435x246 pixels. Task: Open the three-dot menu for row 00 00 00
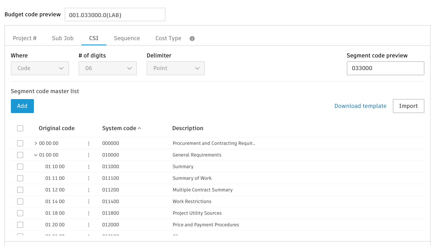pos(89,144)
